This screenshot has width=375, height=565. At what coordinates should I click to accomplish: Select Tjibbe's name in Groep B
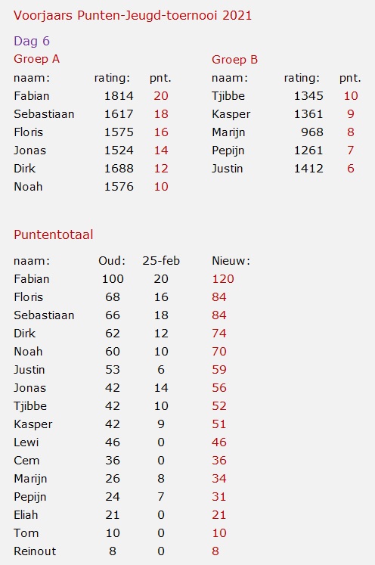228,96
